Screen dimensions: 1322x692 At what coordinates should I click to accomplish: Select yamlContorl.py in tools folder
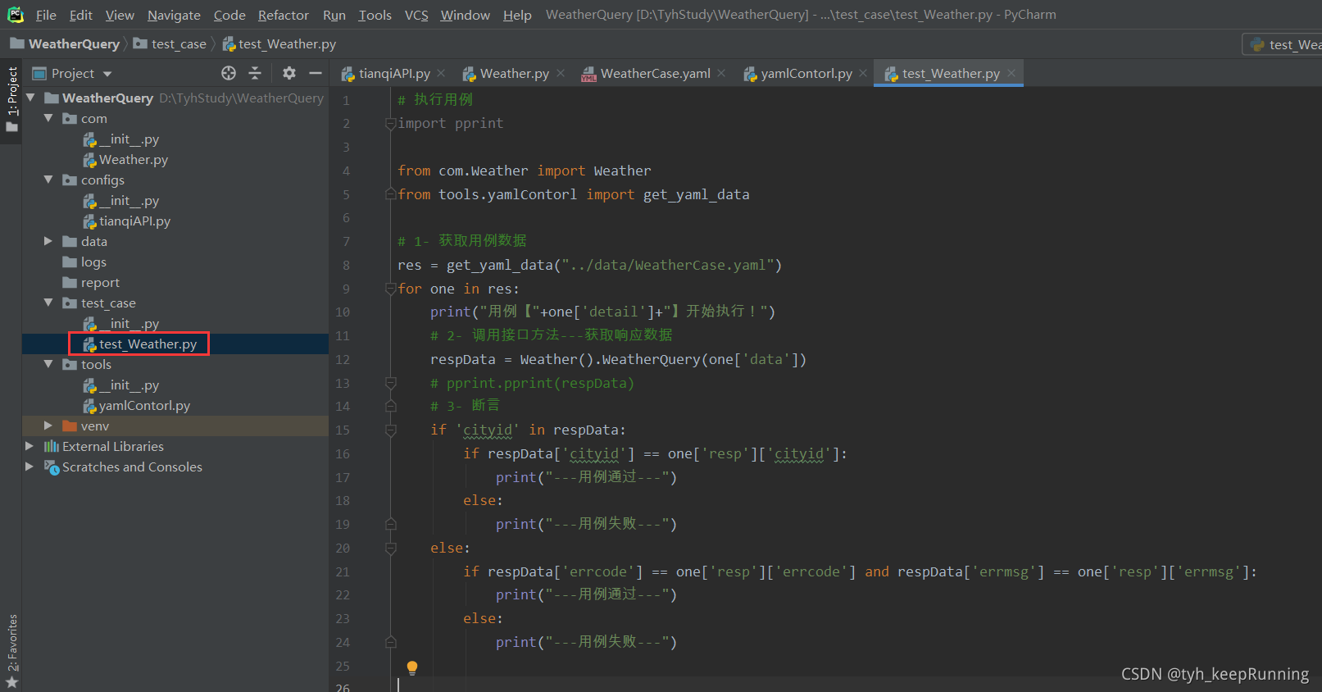[144, 405]
